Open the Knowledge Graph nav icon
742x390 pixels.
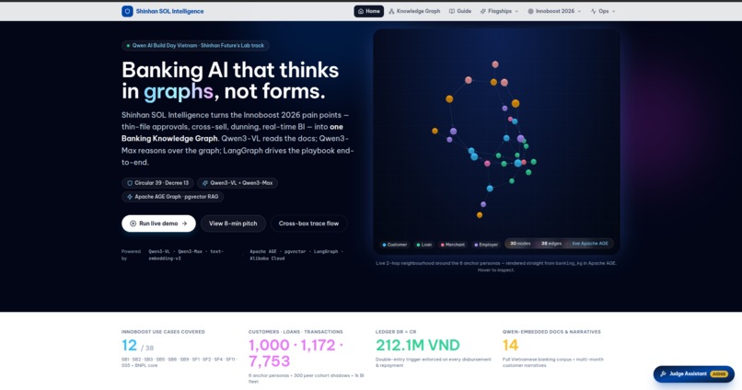click(391, 11)
